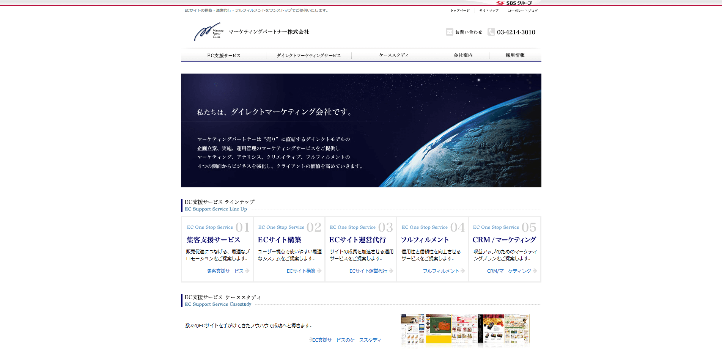Click arrow icon before ECケーススタディ link
Image resolution: width=722 pixels, height=358 pixels.
310,340
